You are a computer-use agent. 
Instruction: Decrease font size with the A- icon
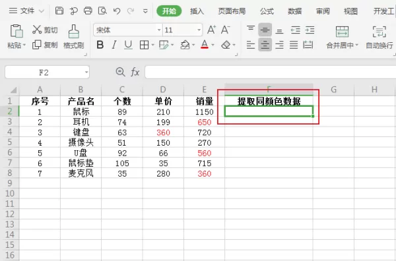point(225,30)
